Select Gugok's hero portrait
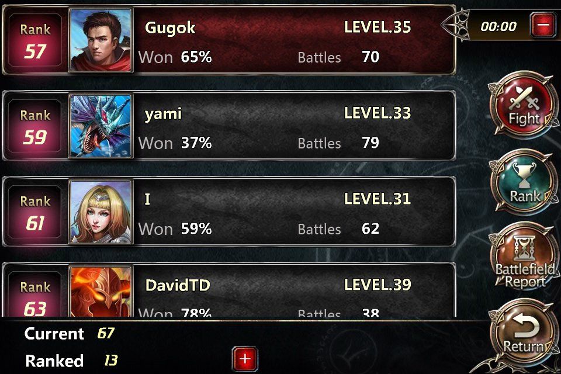 pos(101,40)
